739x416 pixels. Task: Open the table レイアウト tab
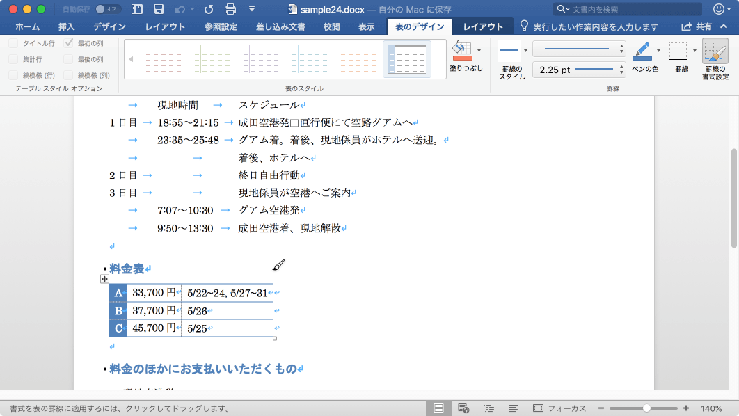(x=483, y=27)
